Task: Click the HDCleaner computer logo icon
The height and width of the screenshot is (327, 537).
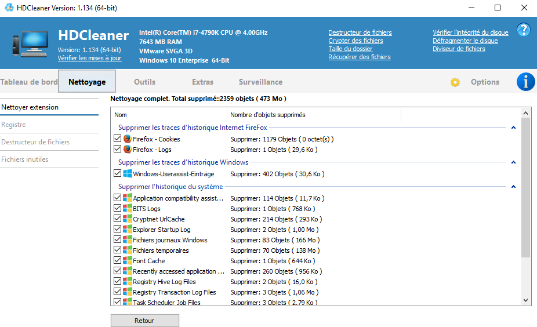Action: [x=31, y=45]
